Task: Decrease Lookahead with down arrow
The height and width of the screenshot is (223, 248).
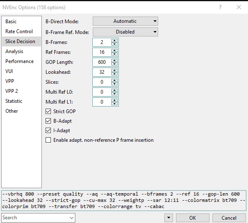Action: coord(114,74)
